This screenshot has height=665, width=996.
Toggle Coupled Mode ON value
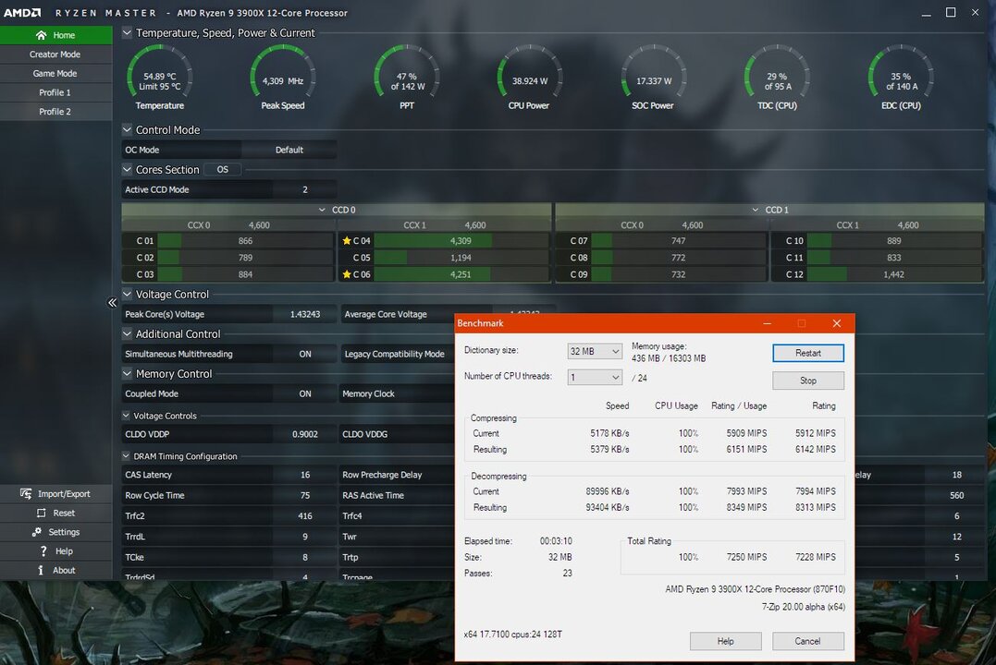click(x=305, y=393)
